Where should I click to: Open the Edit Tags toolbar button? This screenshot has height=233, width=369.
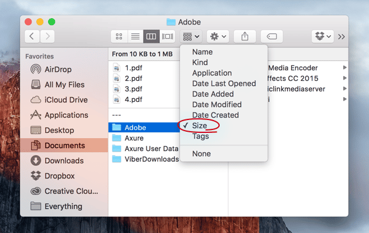(x=272, y=36)
